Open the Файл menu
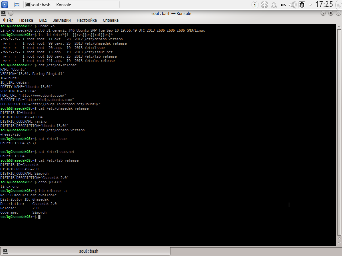The height and width of the screenshot is (256, 342). (8, 20)
